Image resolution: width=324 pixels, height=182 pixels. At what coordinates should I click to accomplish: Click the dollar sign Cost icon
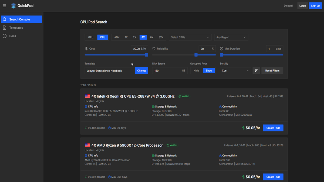(86, 49)
